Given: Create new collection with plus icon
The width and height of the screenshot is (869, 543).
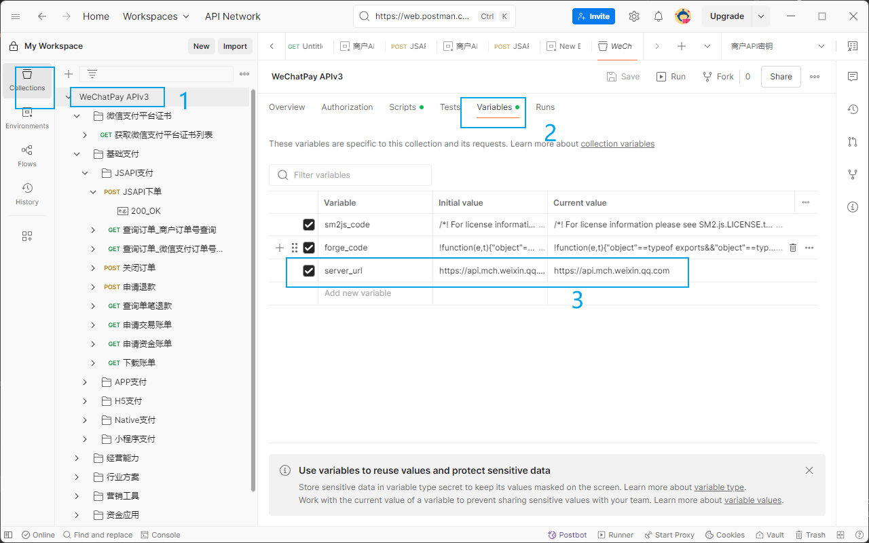Looking at the screenshot, I should 69,74.
